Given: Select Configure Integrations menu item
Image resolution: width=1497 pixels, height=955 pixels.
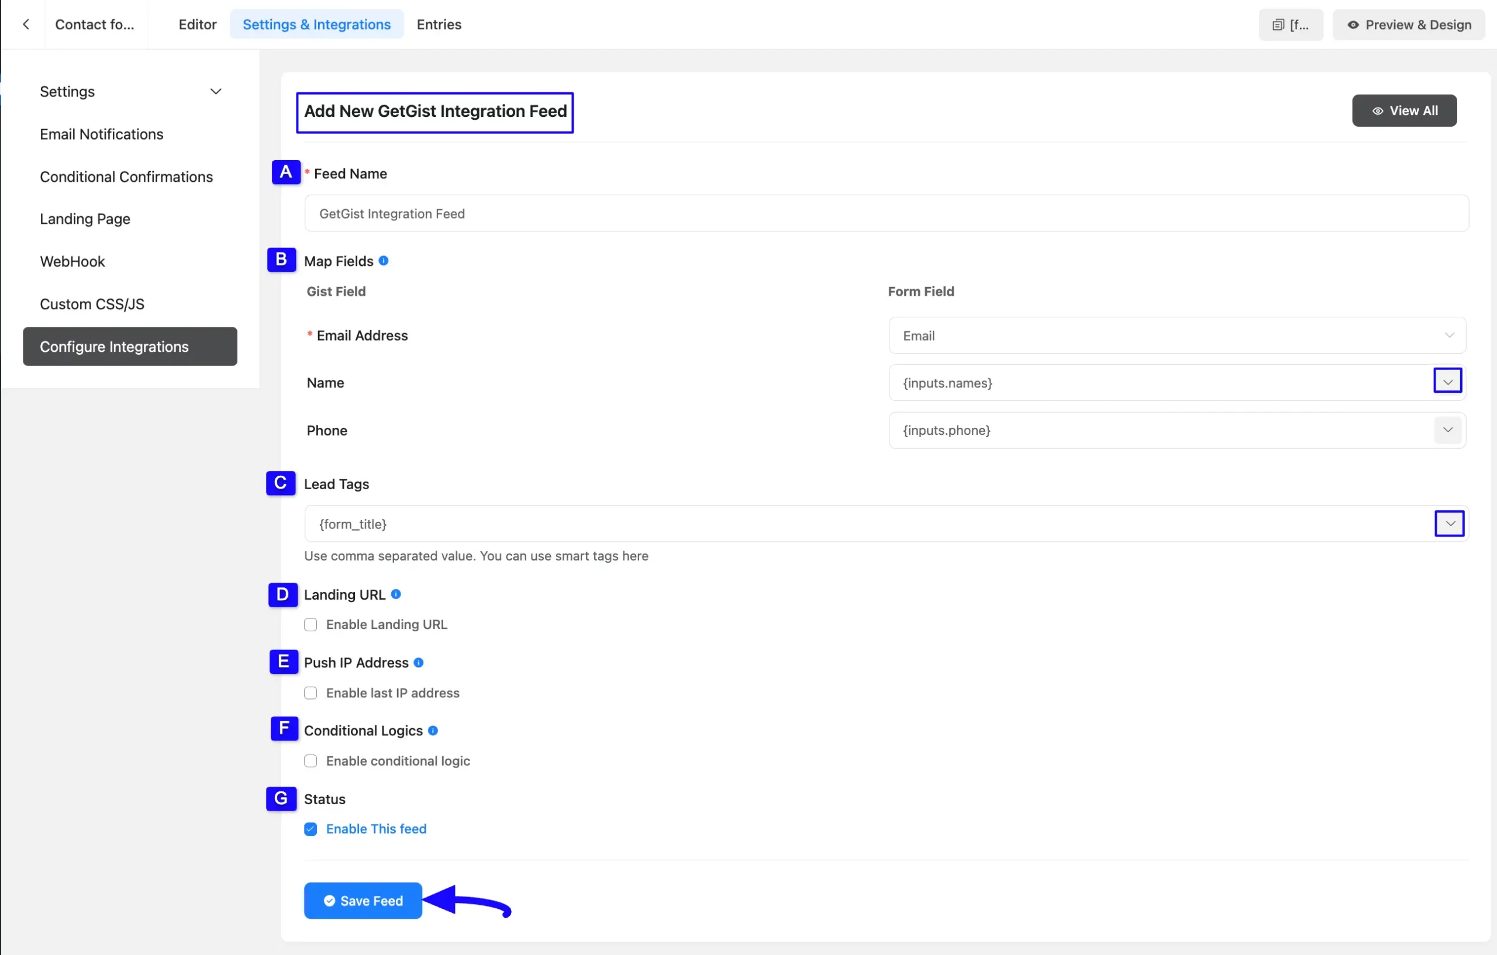Looking at the screenshot, I should point(130,347).
